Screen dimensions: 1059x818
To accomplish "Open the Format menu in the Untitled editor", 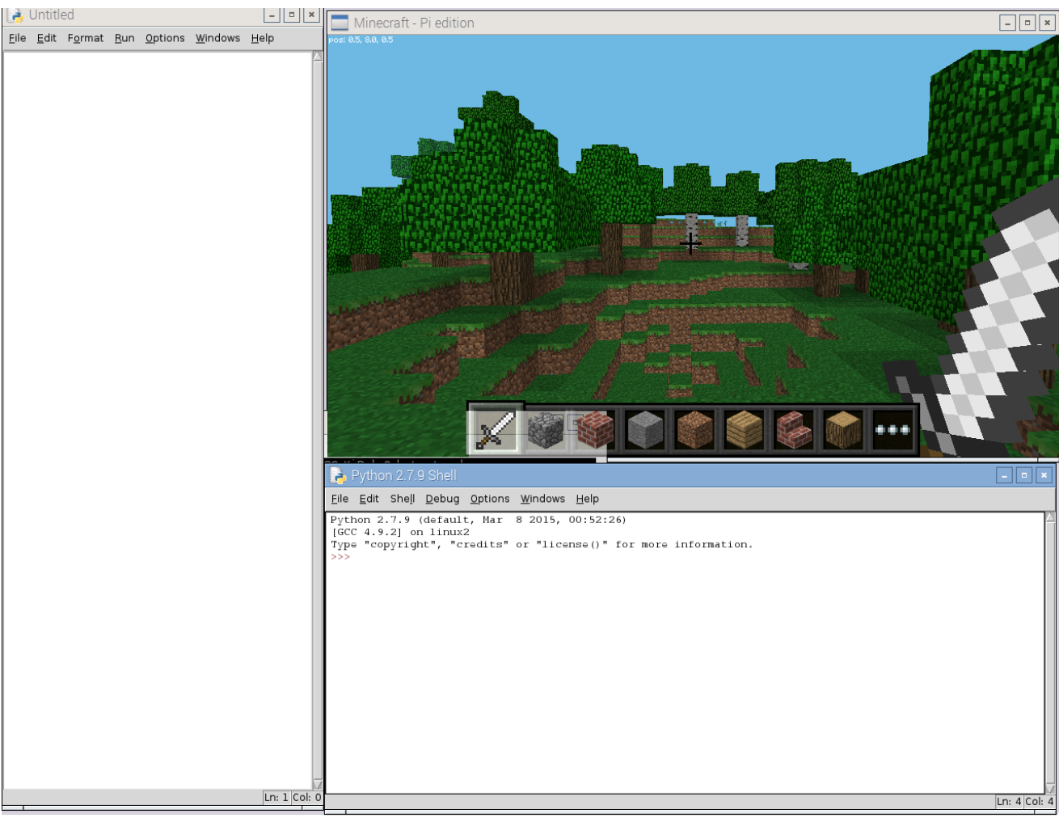I will (86, 38).
